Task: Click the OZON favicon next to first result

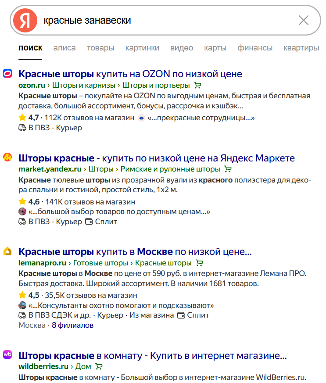Action: pyautogui.click(x=8, y=74)
